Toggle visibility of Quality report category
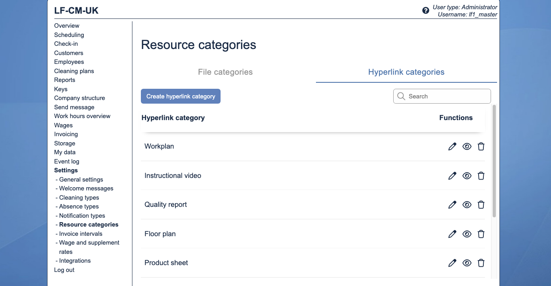The image size is (551, 286). coord(467,205)
